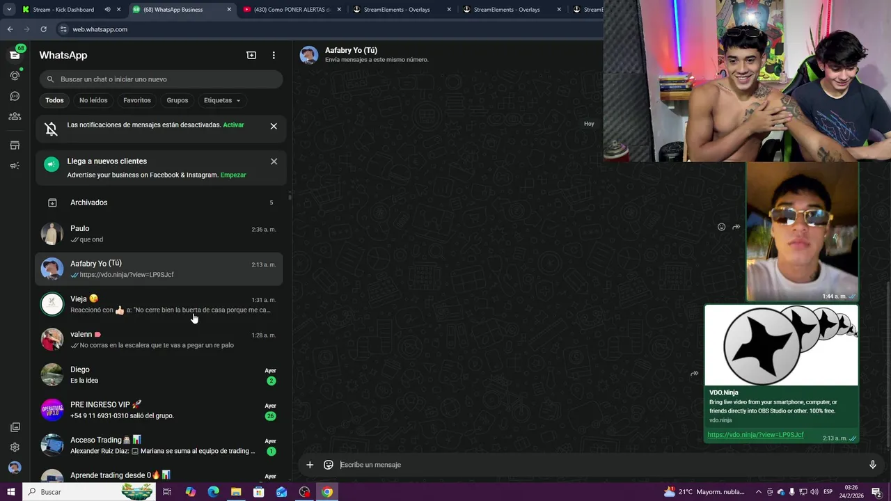The height and width of the screenshot is (501, 891).
Task: Click the 'Escribe un mensaje' input field
Action: click(x=599, y=465)
